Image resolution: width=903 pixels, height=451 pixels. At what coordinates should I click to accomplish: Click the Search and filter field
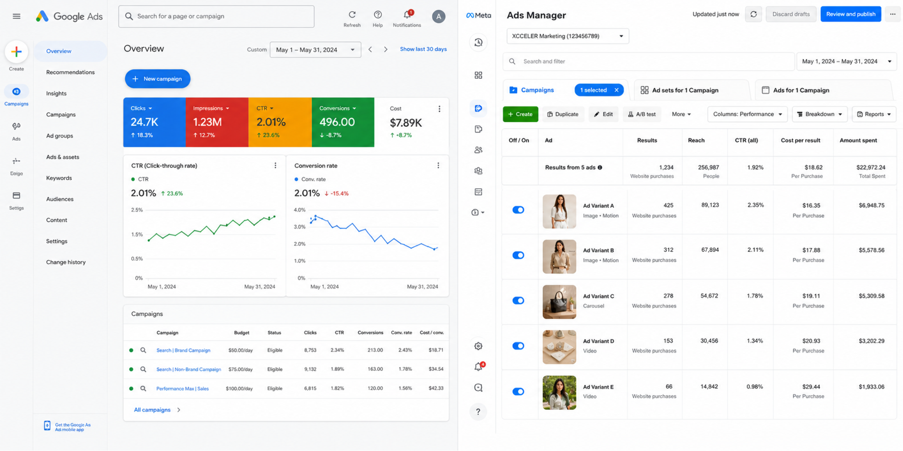648,61
